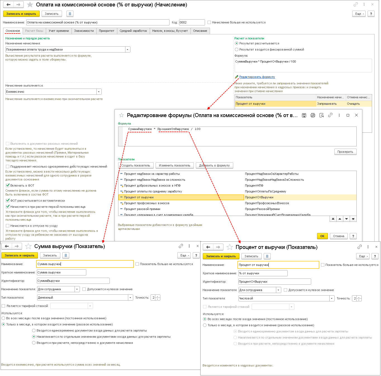This screenshot has width=381, height=376.
Task: Click Добавить в формулу button
Action: point(215,165)
